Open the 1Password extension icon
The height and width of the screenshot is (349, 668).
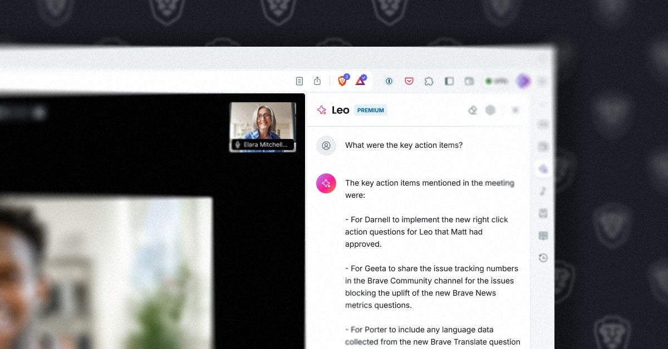[389, 81]
